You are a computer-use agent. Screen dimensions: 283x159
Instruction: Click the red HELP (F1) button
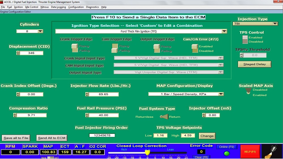[250, 152]
